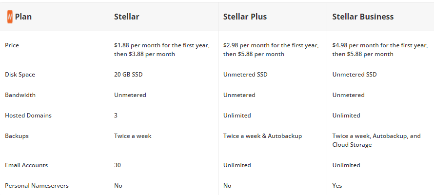Click the Stellar $1.88 per month price

point(162,50)
